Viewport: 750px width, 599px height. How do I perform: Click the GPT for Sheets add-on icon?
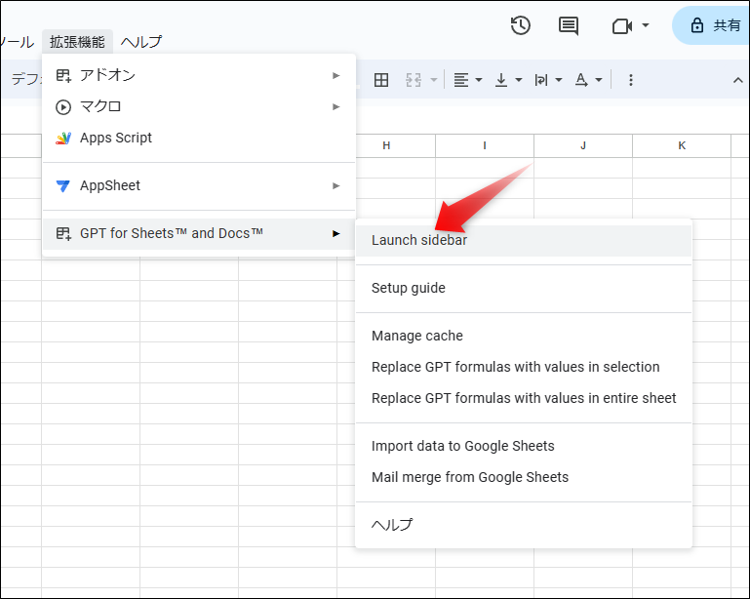(63, 233)
